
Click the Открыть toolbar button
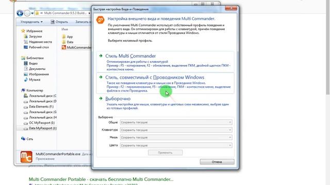[x=59, y=22]
